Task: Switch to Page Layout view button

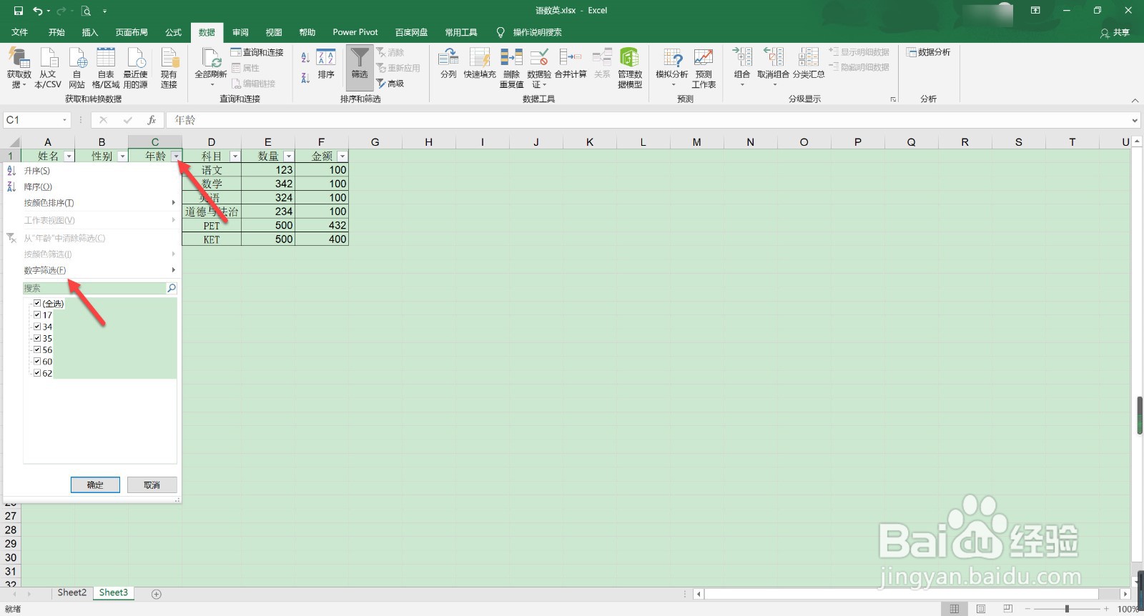Action: [981, 609]
